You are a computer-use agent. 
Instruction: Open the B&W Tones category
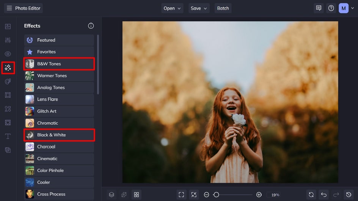[59, 64]
